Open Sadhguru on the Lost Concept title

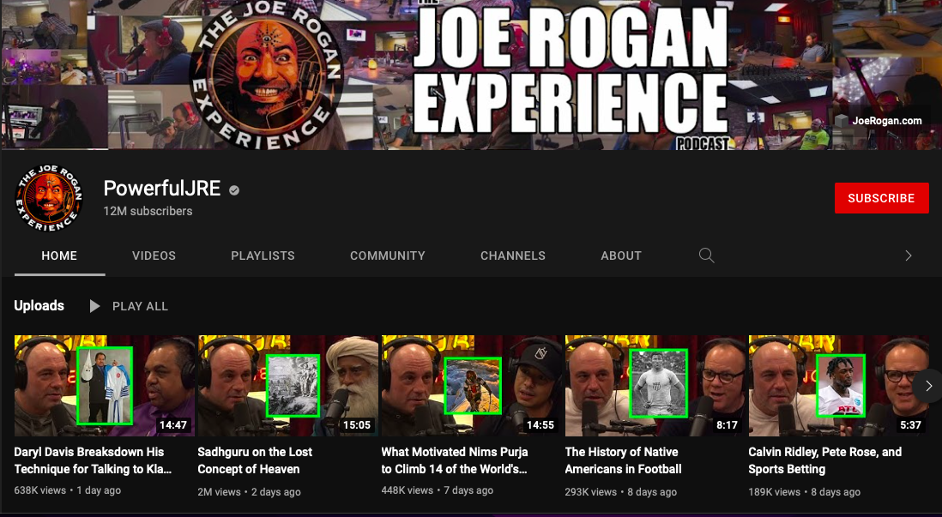click(x=256, y=460)
